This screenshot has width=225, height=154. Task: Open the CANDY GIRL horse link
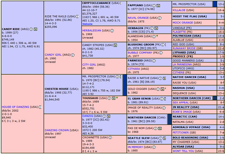click(53, 55)
